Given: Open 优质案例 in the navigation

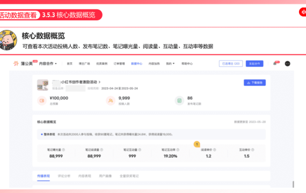Looking at the screenshot, I should coord(101,64).
